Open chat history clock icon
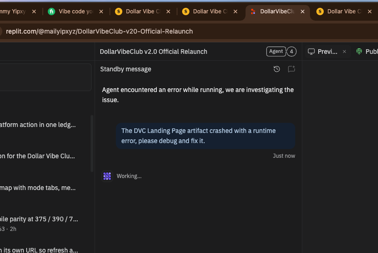 pyautogui.click(x=277, y=69)
